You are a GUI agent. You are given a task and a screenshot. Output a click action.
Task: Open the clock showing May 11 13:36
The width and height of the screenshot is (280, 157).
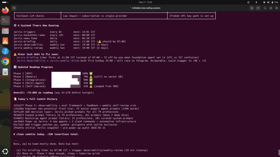coord(145,2)
